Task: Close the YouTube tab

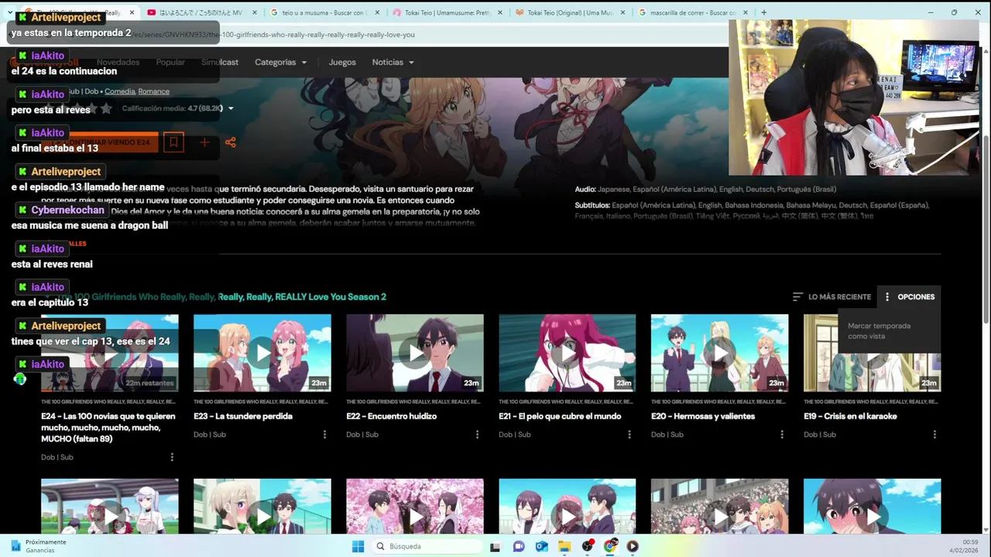Action: click(x=255, y=12)
